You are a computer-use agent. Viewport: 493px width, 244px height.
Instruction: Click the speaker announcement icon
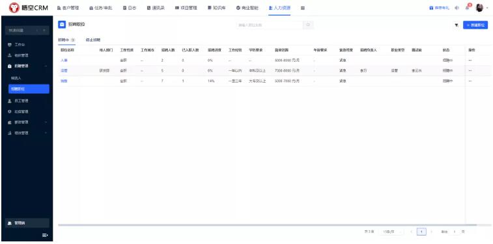point(457,8)
